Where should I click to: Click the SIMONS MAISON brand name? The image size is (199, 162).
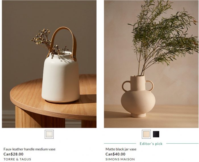click(x=120, y=159)
